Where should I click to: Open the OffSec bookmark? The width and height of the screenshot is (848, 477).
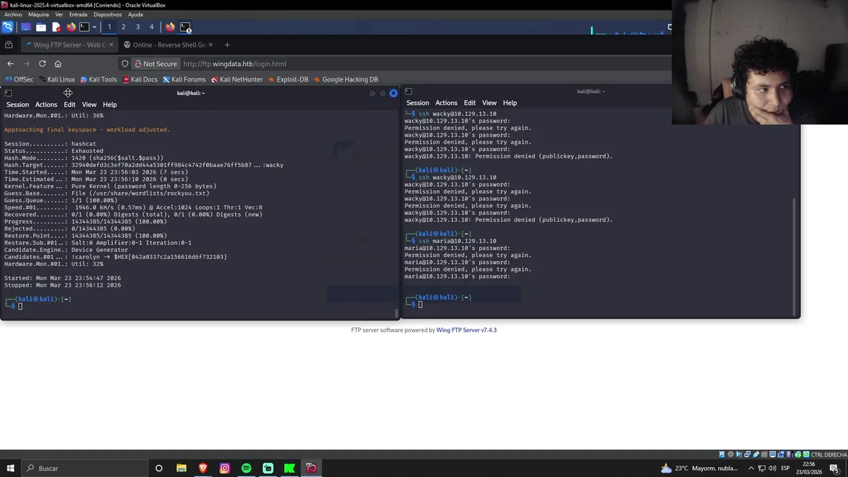[x=19, y=79]
